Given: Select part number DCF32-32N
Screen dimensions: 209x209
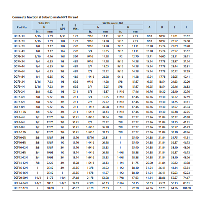Looking at the screenshot, I should (21, 188).
